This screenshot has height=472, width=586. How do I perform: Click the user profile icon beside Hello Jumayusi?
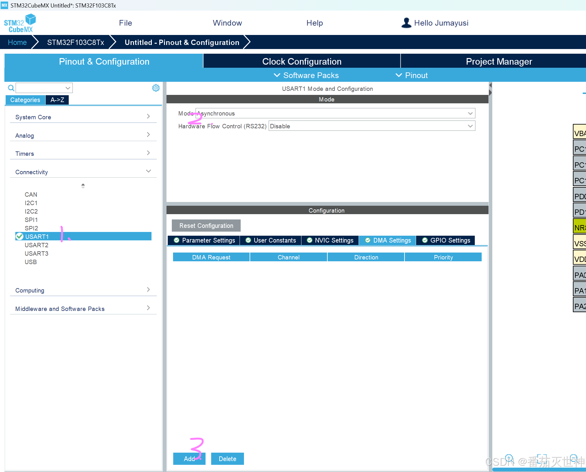(406, 23)
